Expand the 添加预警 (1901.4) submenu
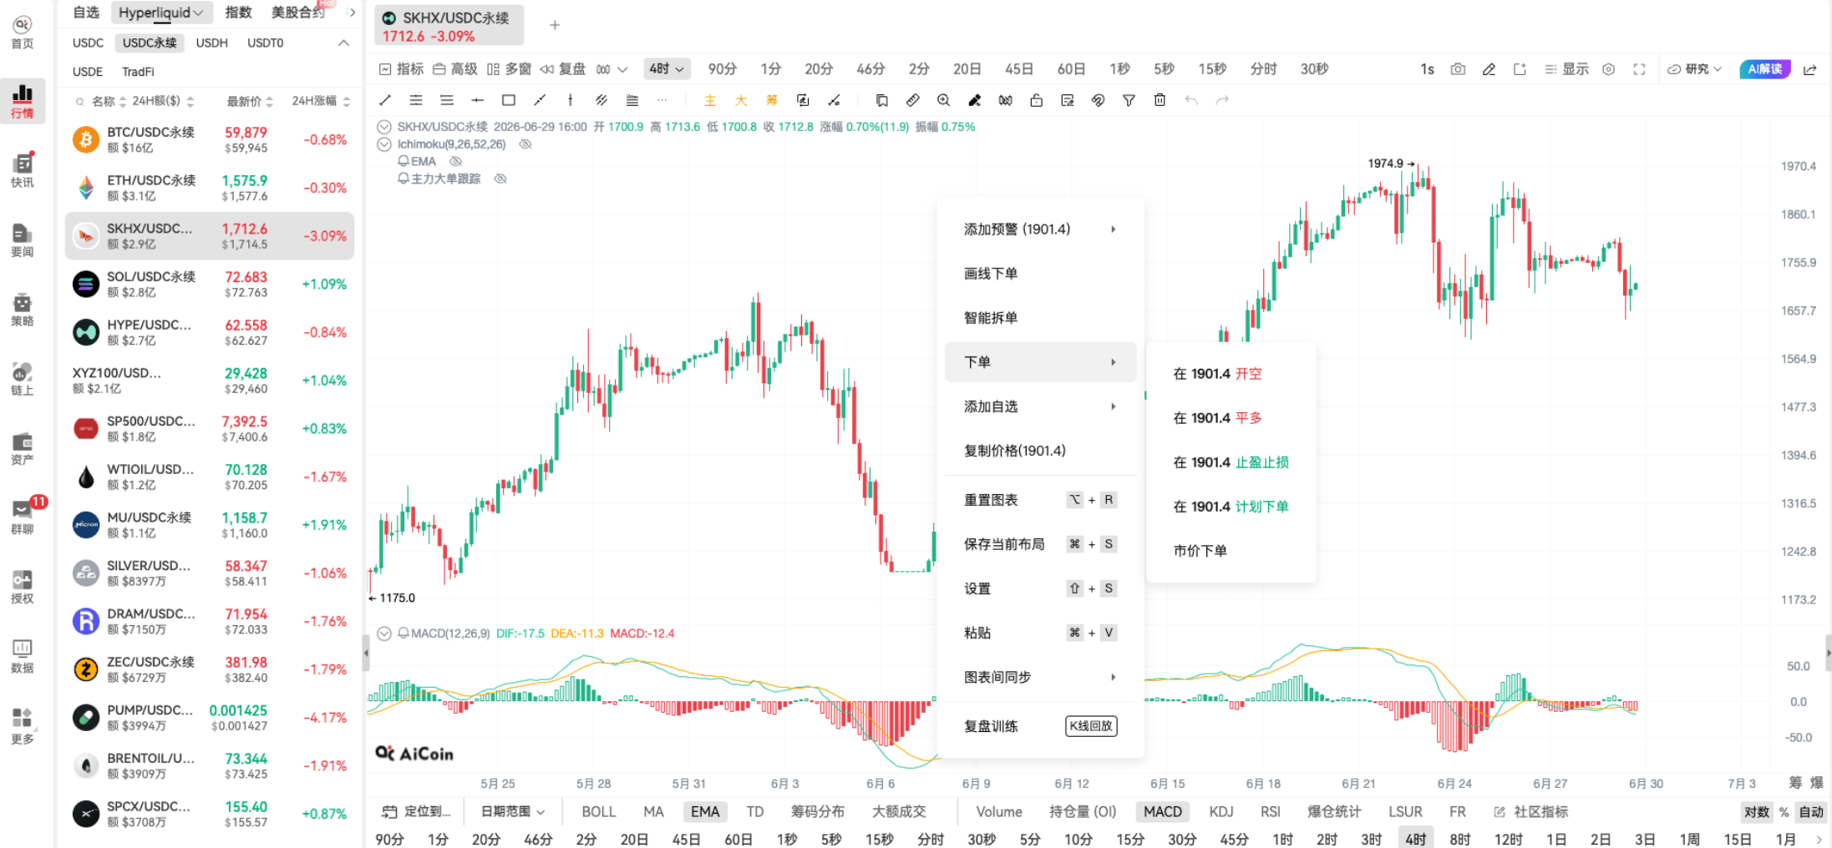The image size is (1832, 848). click(1040, 230)
